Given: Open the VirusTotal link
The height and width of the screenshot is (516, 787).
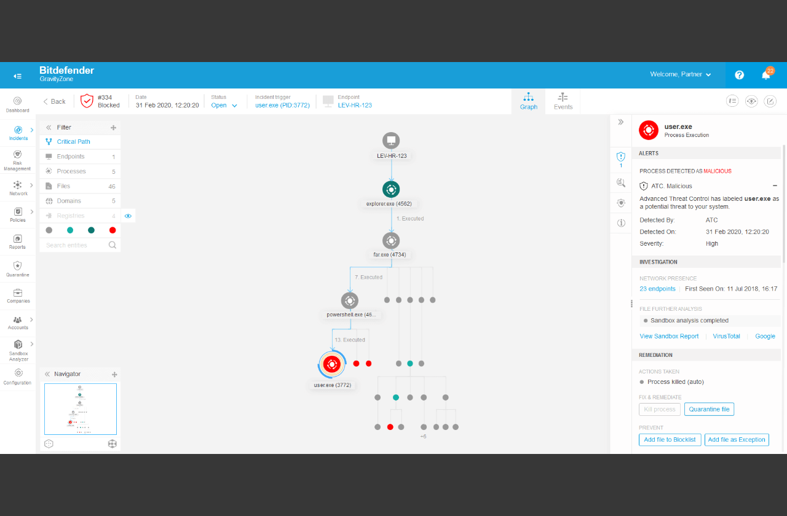Looking at the screenshot, I should coord(726,337).
